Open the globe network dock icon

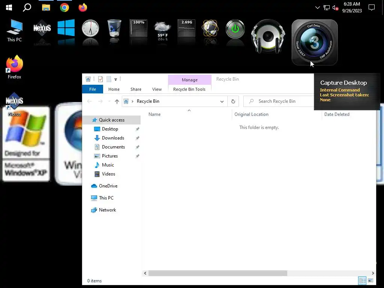pos(210,28)
